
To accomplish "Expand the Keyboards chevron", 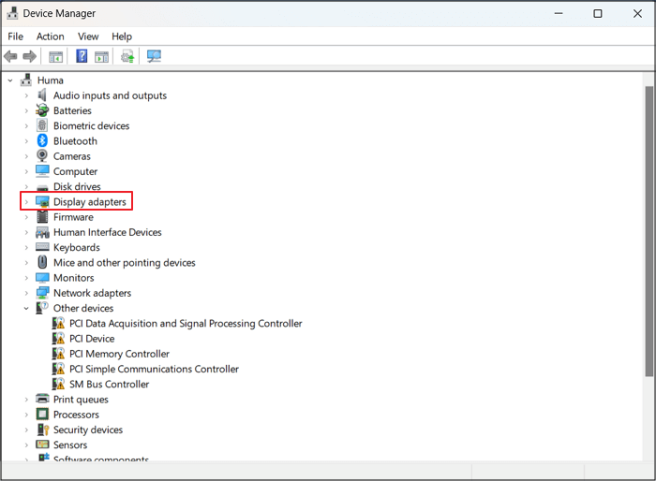I will coord(26,247).
